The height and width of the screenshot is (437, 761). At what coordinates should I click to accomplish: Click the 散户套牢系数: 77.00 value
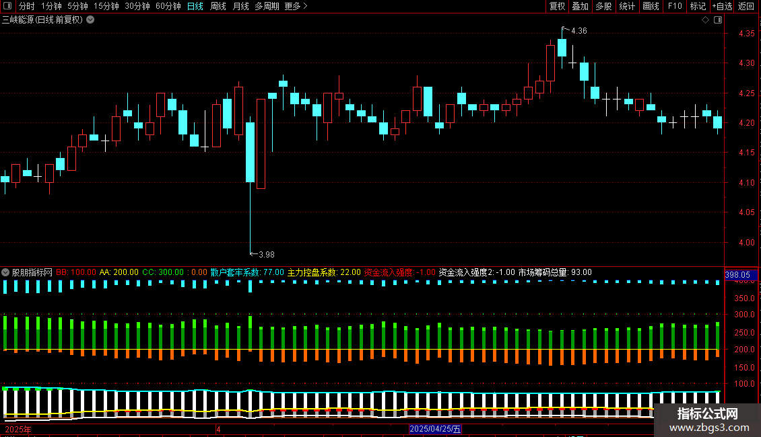[x=247, y=272]
